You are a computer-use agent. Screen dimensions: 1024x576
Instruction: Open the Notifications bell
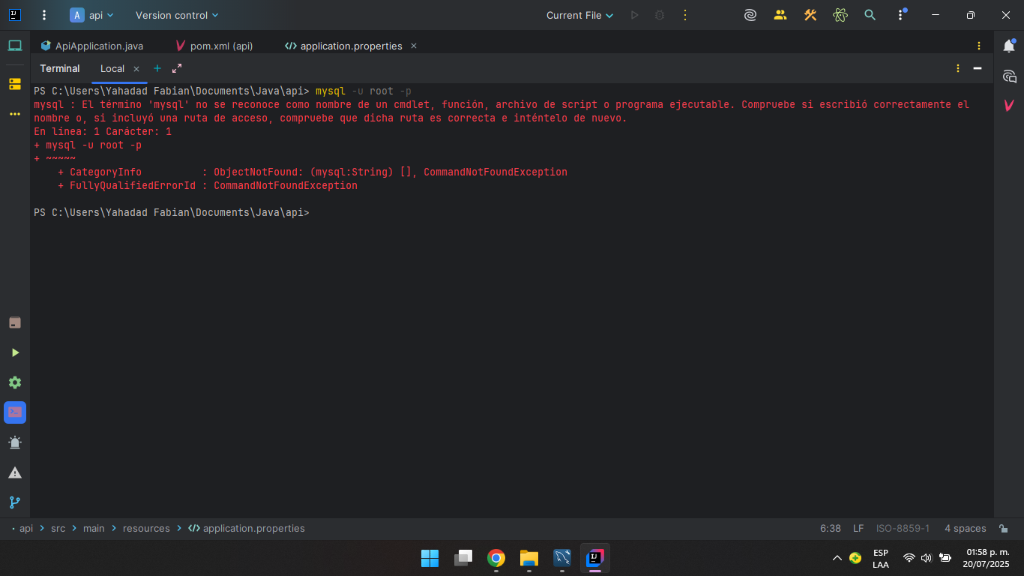coord(1009,46)
